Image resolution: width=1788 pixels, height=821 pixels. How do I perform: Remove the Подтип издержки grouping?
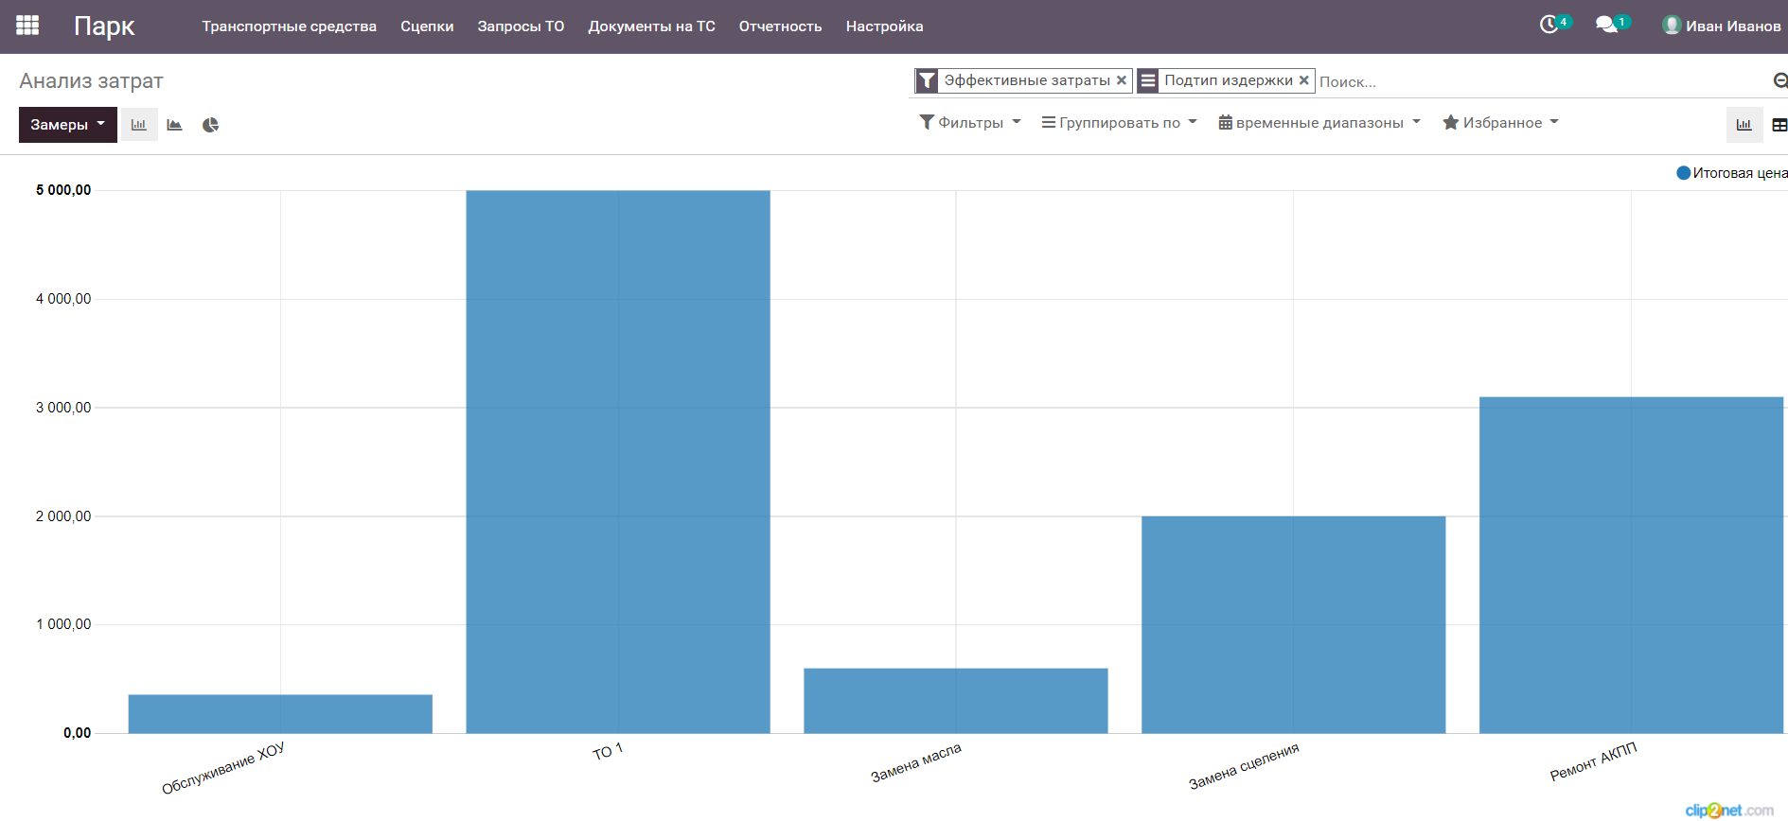[x=1303, y=80]
